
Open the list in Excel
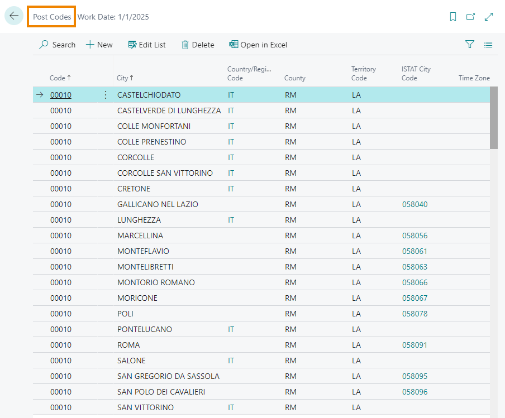(x=258, y=45)
